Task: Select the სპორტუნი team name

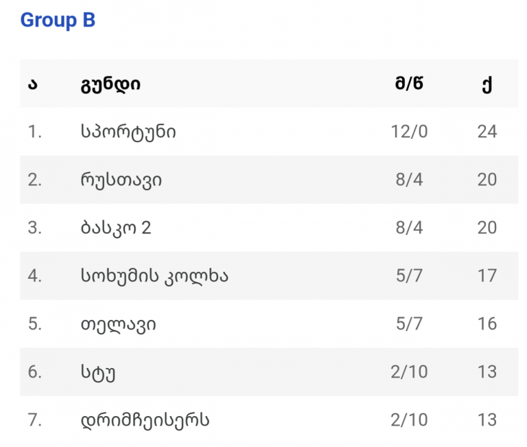Action: (128, 132)
